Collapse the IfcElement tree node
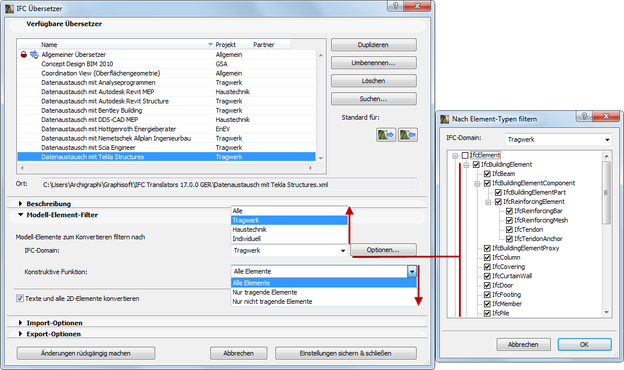 pyautogui.click(x=455, y=156)
